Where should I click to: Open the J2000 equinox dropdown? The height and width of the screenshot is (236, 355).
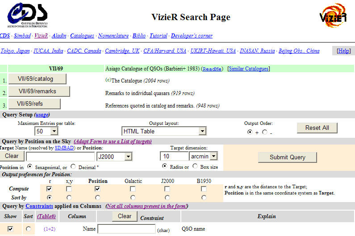[x=129, y=157]
